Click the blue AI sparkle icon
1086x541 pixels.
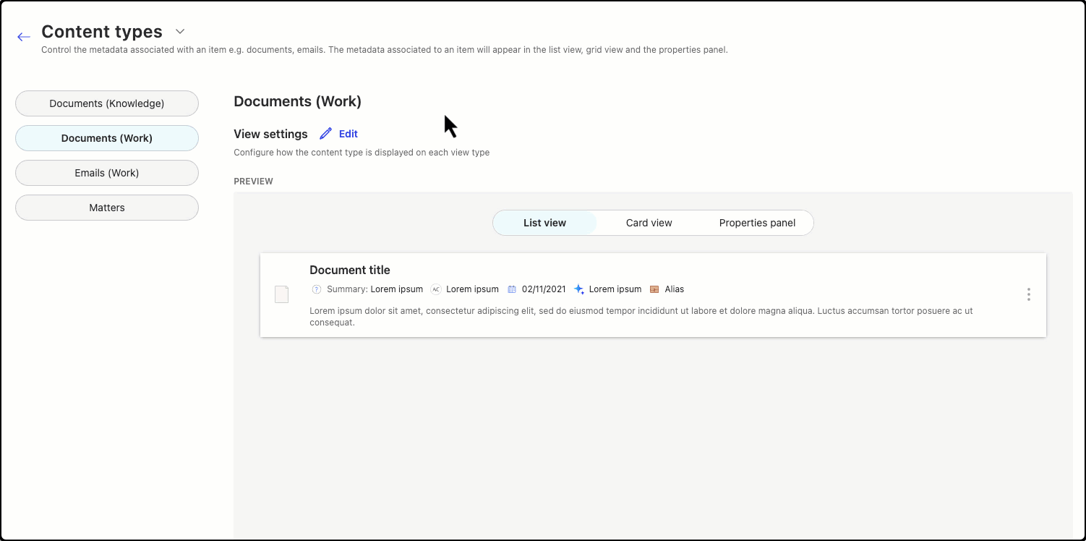(578, 289)
